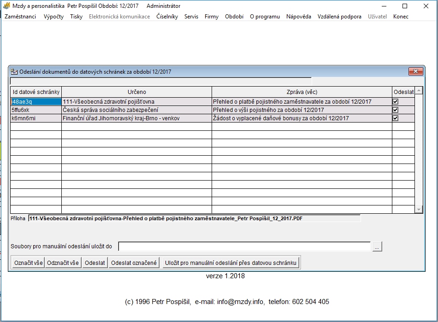Minimize the Mzdy a personalistika window
This screenshot has height=322, width=438.
point(385,6)
